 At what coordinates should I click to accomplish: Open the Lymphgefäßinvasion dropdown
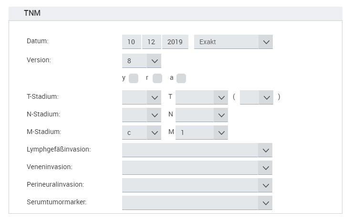point(197,150)
